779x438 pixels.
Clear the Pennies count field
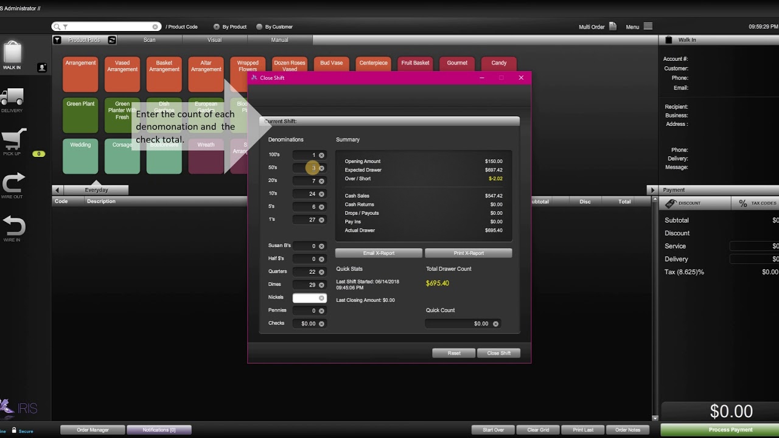tap(321, 311)
